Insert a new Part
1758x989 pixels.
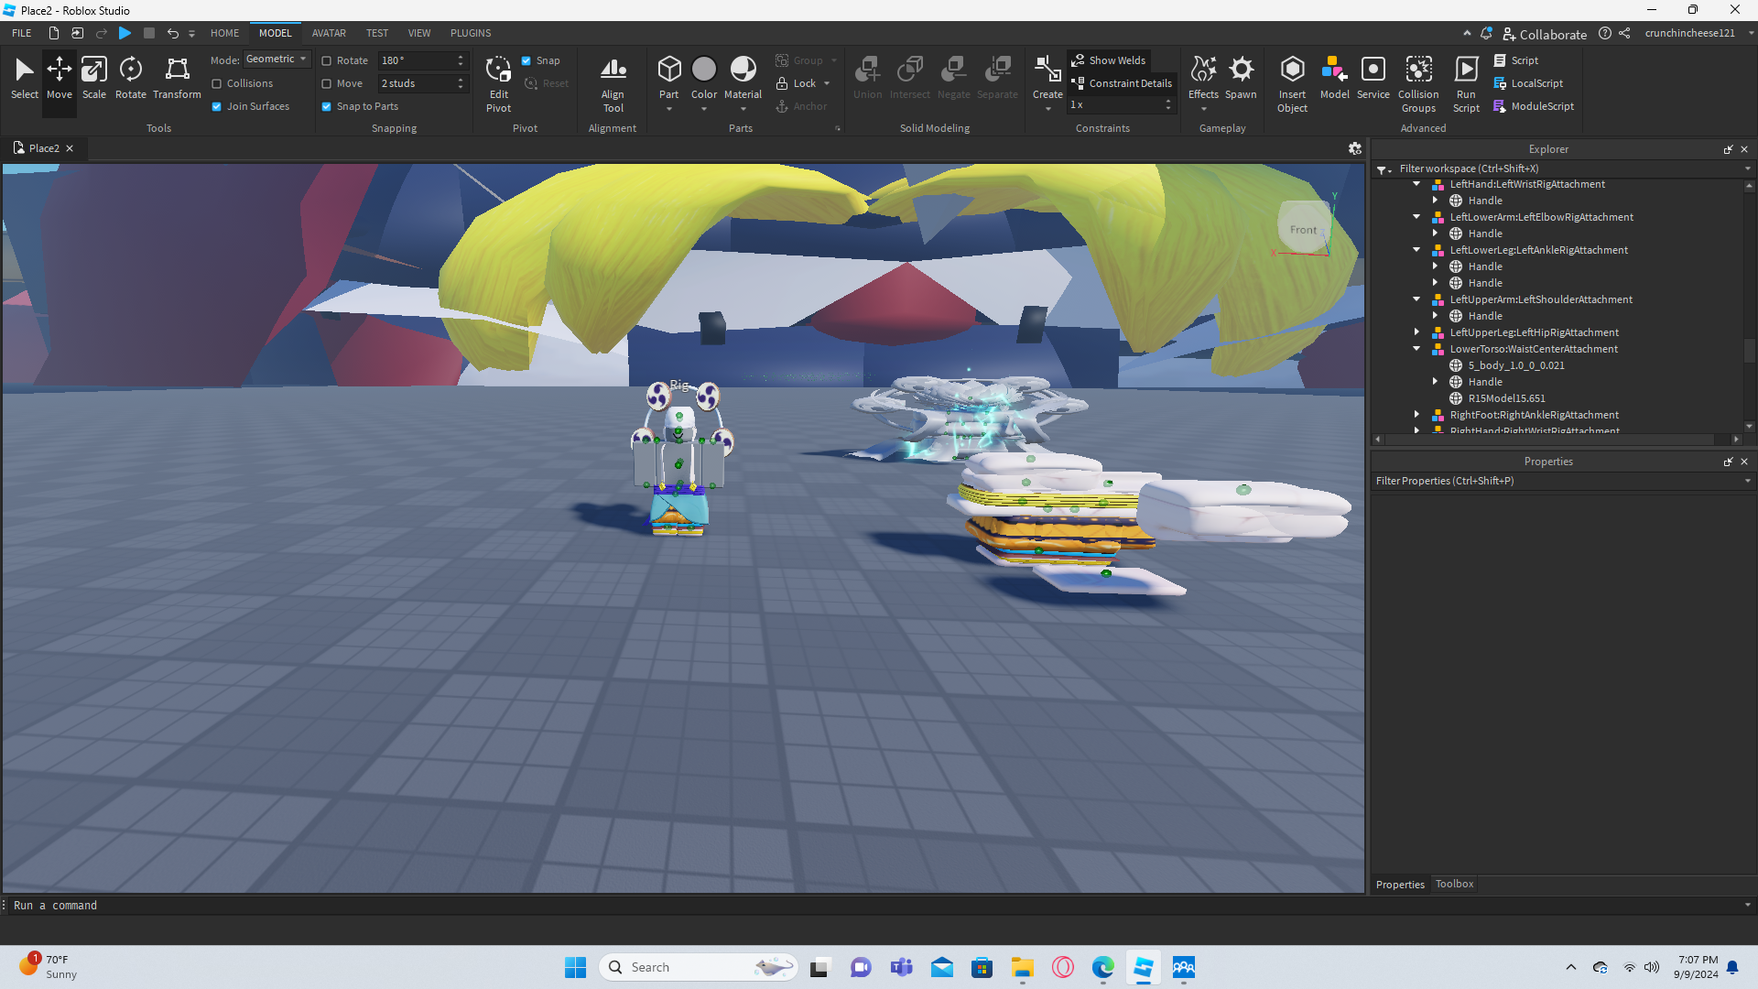click(x=669, y=71)
